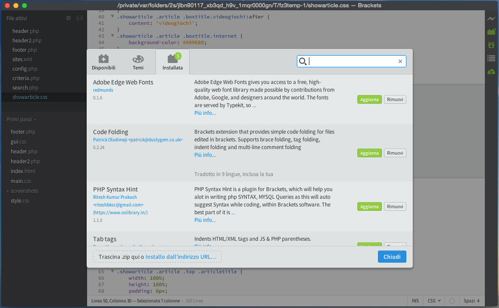Open Più info for PHP Syntax Hint
Image resolution: width=499 pixels, height=308 pixels.
click(x=205, y=220)
